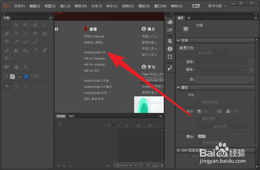Select the Free Transform tool
Image resolution: width=260 pixels, height=170 pixels.
coord(26,25)
